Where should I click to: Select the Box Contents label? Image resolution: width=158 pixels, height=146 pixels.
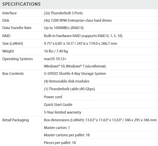[13, 74]
